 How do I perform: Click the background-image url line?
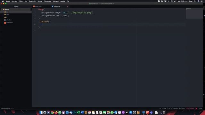click(x=68, y=12)
